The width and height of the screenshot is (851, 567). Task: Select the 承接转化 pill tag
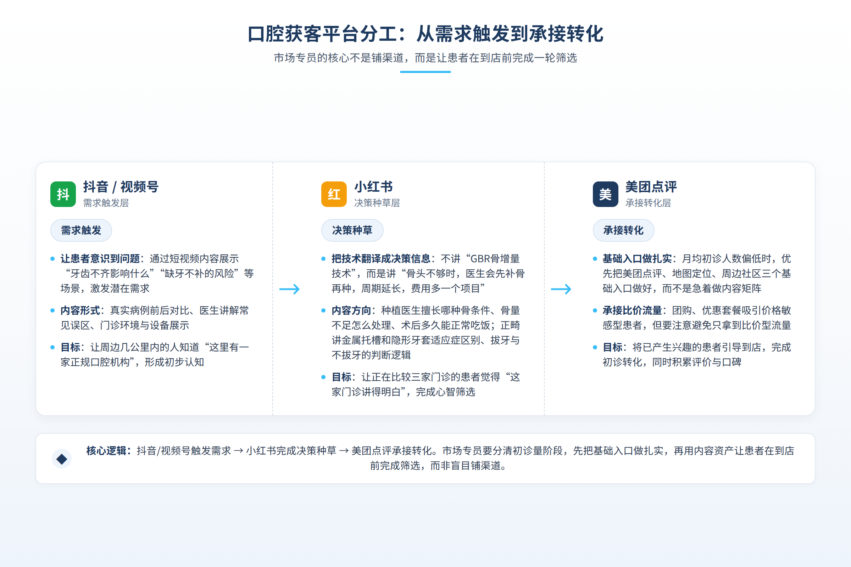click(623, 230)
